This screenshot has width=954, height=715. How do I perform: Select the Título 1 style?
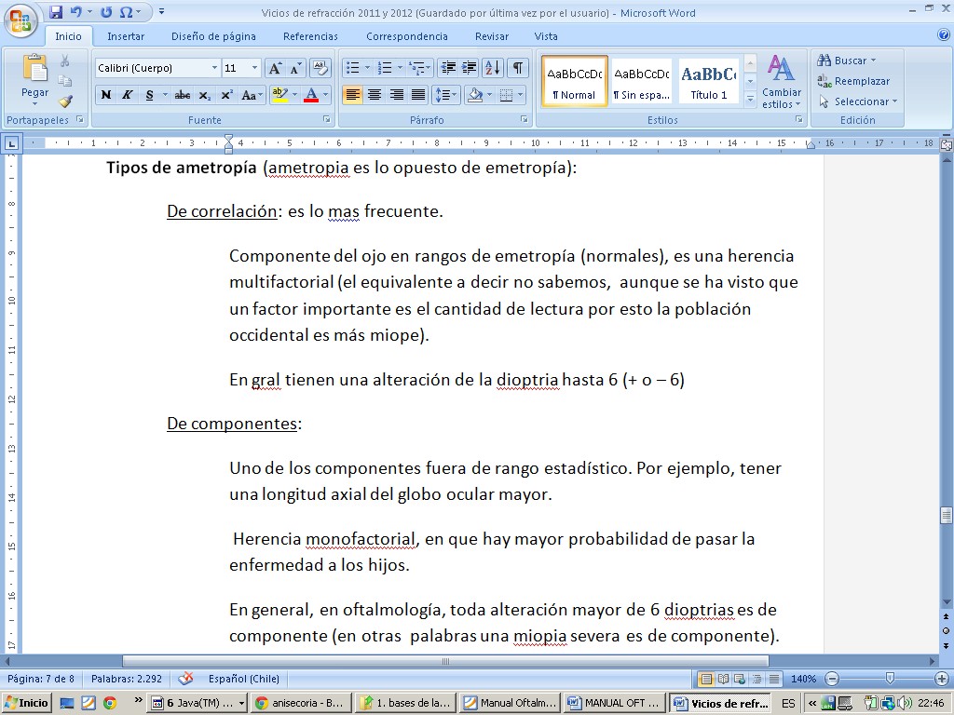coord(709,81)
